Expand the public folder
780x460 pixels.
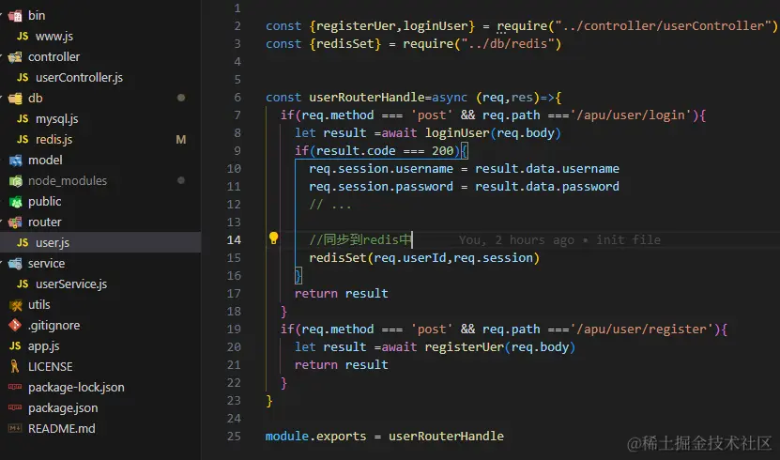pos(44,202)
